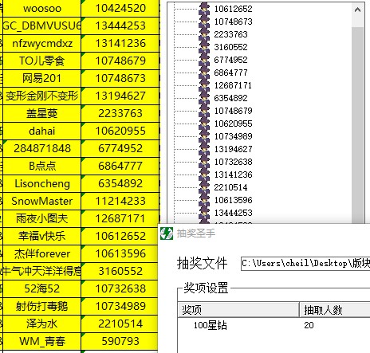Screen dimensions: 370x353
Task: Select spreadsheet cell 13444253 in yellow table
Action: [120, 25]
